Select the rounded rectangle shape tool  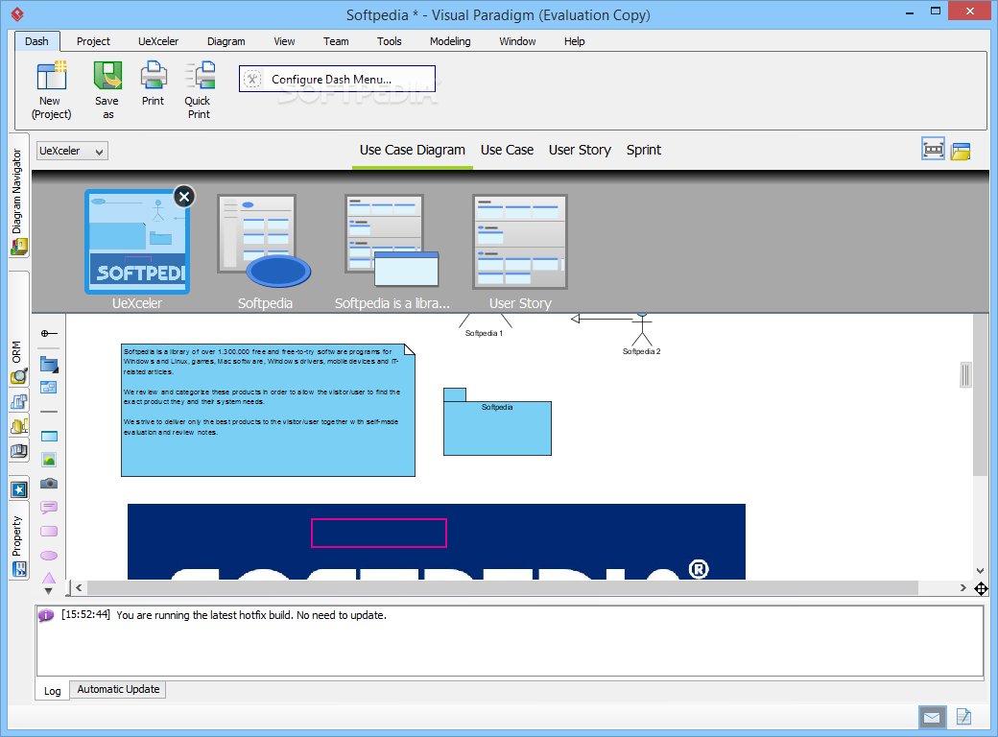pos(49,532)
